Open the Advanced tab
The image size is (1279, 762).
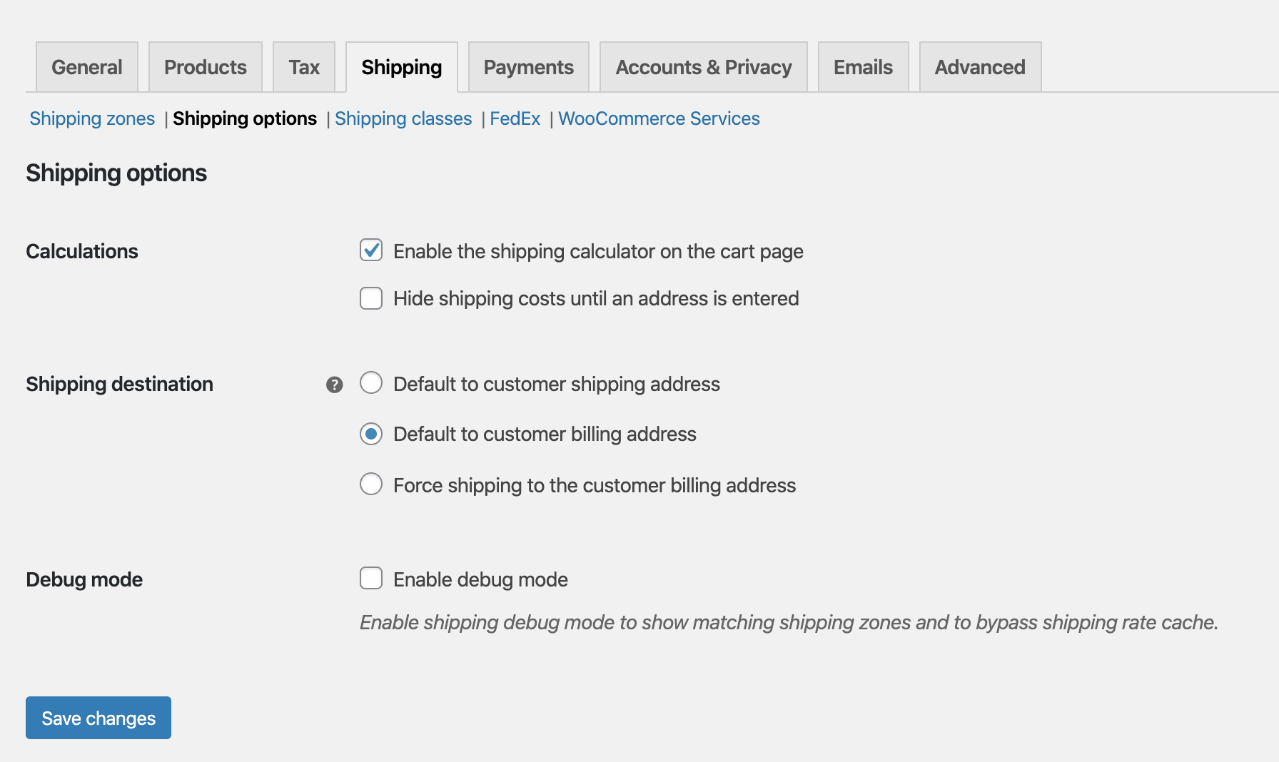coord(980,67)
